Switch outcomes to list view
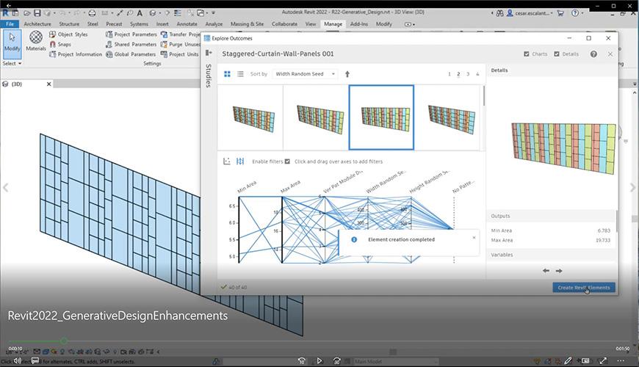The height and width of the screenshot is (367, 639). point(240,73)
